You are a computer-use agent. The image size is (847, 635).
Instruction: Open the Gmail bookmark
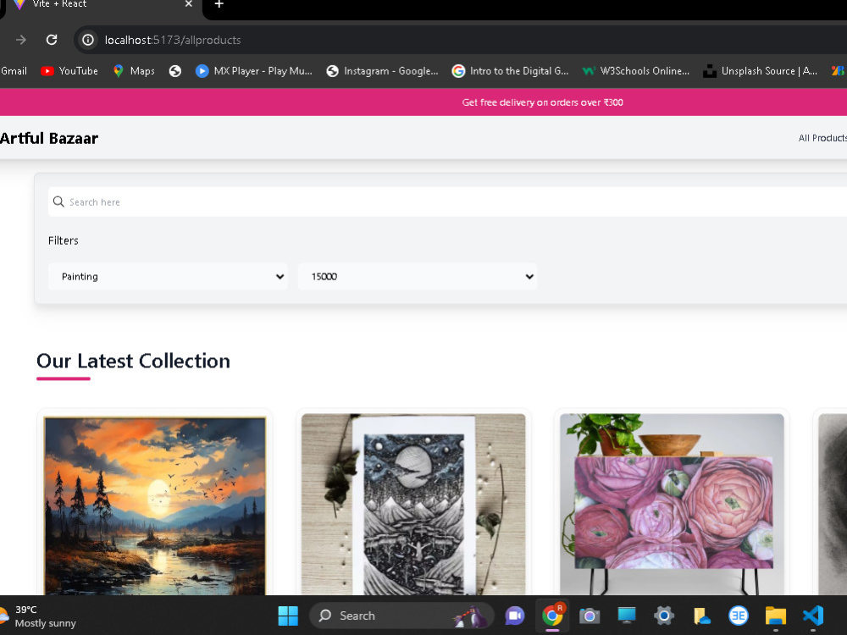14,71
